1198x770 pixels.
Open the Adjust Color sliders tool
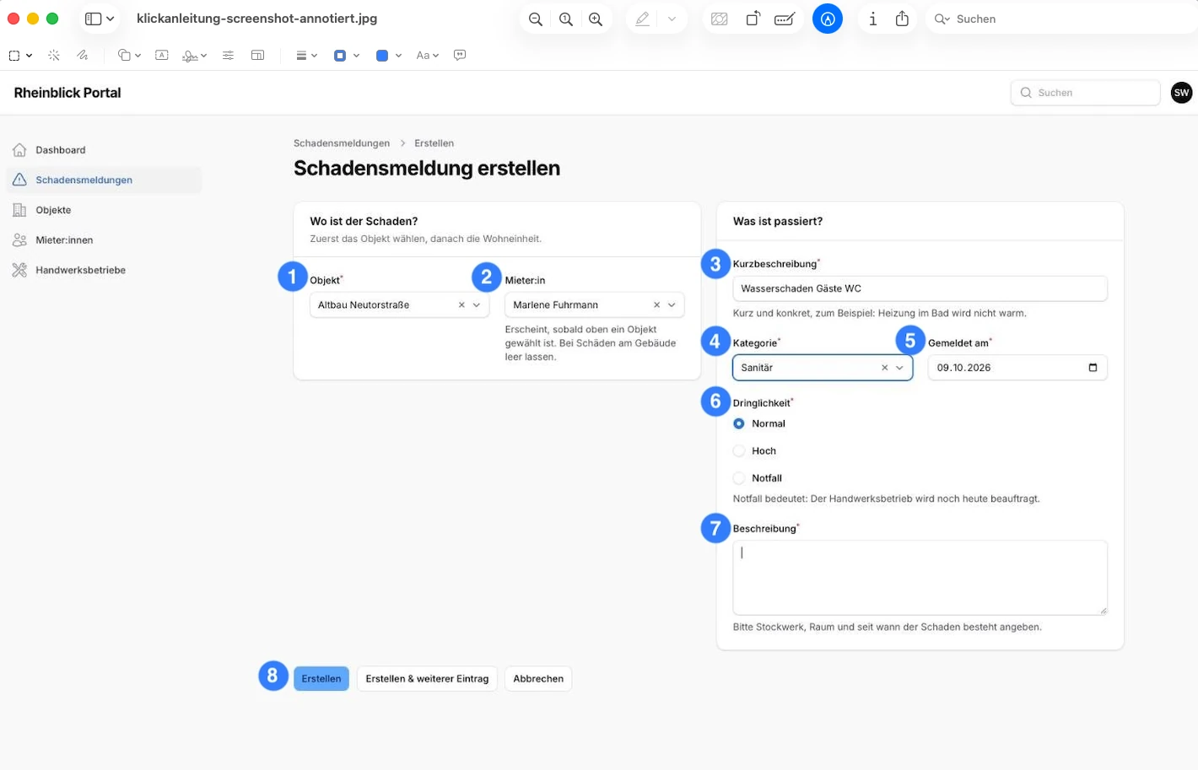(x=228, y=56)
